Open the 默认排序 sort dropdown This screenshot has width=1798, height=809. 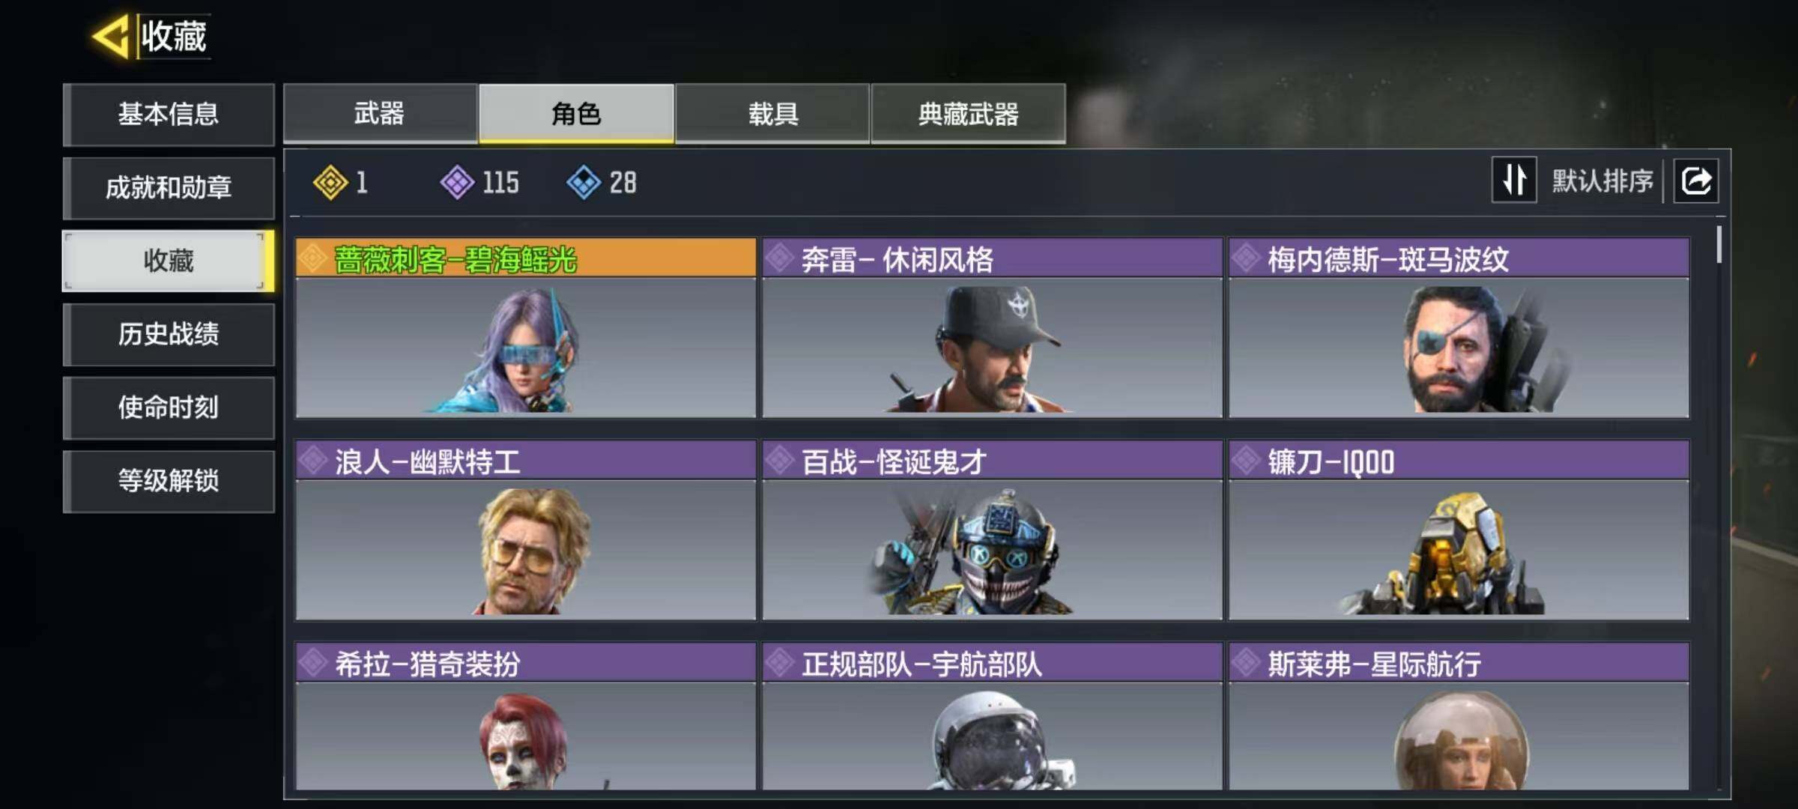(x=1602, y=181)
